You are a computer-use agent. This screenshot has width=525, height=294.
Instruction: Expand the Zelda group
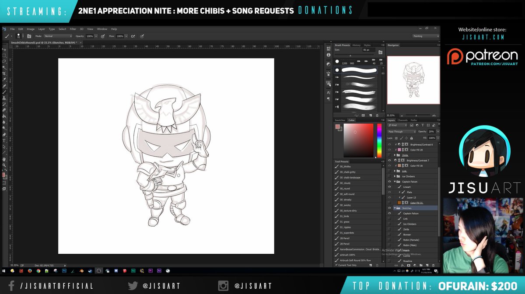[x=395, y=155]
